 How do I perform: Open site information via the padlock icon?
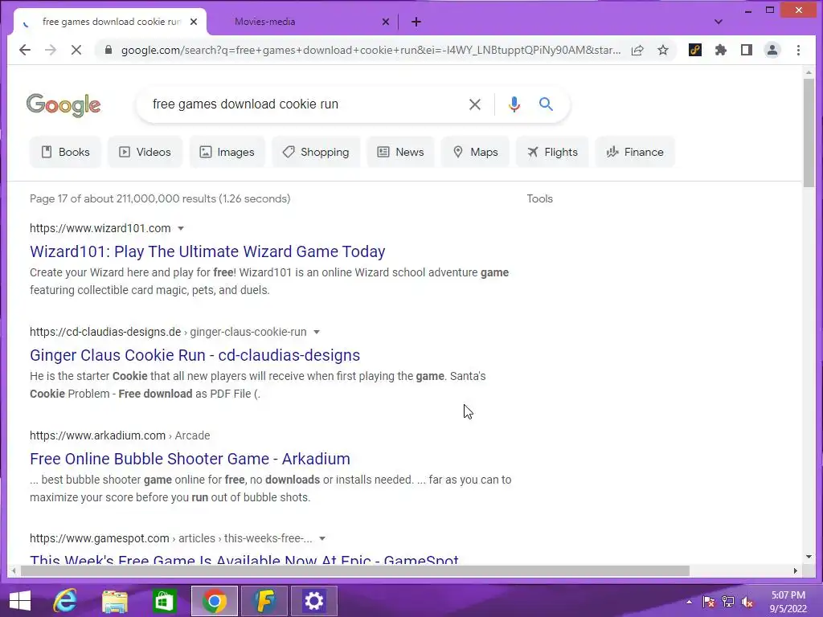click(109, 50)
